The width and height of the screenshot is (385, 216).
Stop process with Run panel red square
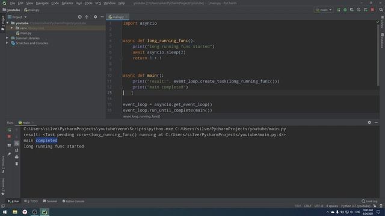click(9, 136)
